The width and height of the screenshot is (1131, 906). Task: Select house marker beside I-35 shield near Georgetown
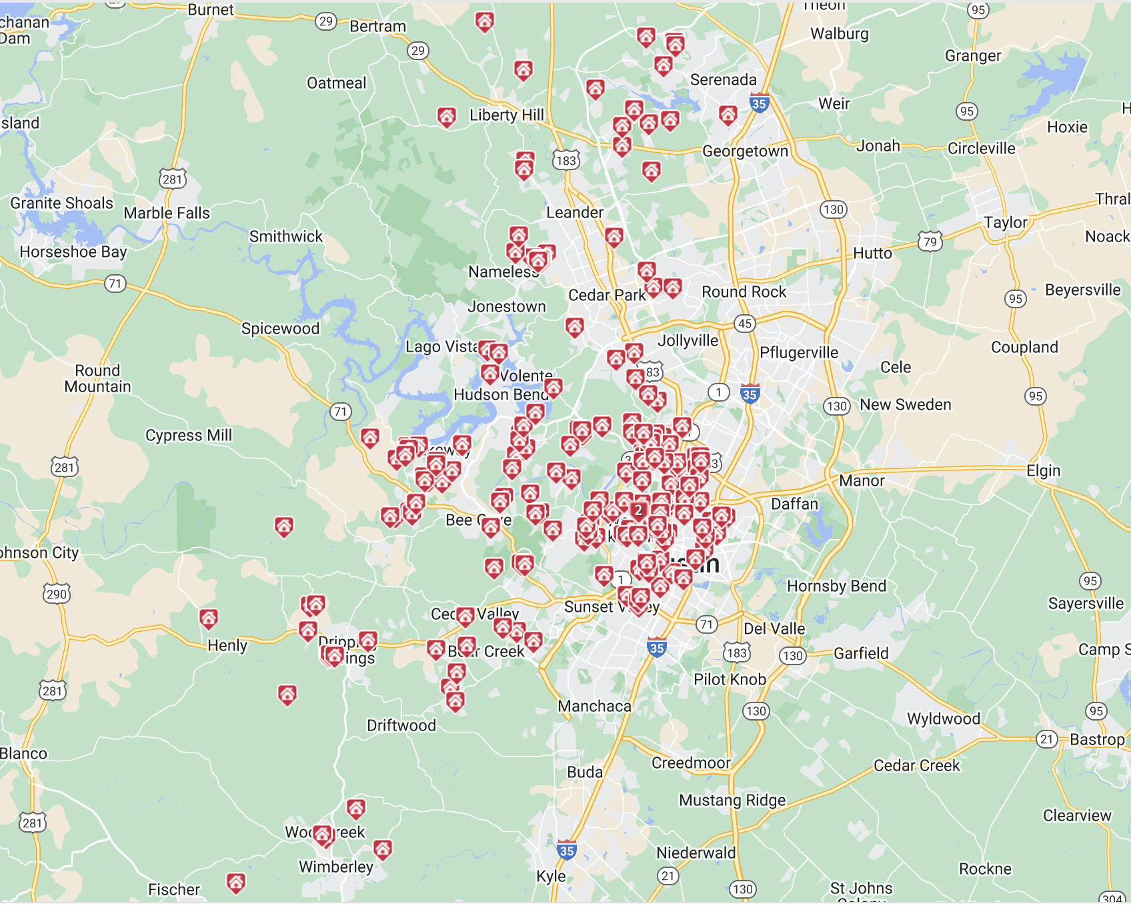click(728, 115)
